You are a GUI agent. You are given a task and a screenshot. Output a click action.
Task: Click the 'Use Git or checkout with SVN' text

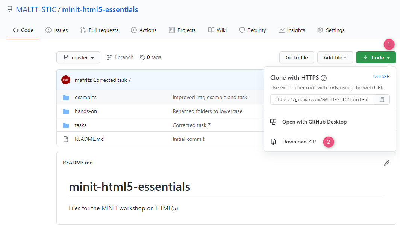coord(327,87)
